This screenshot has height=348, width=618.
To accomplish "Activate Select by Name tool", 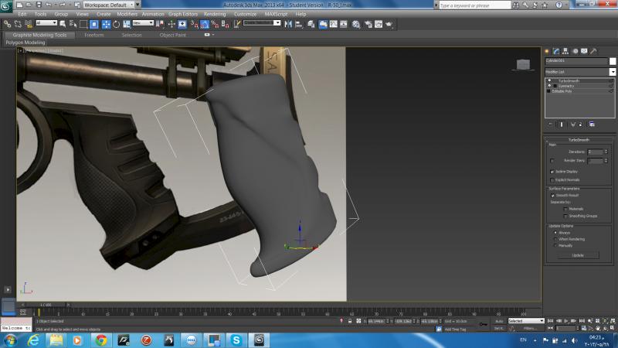I will [x=73, y=24].
